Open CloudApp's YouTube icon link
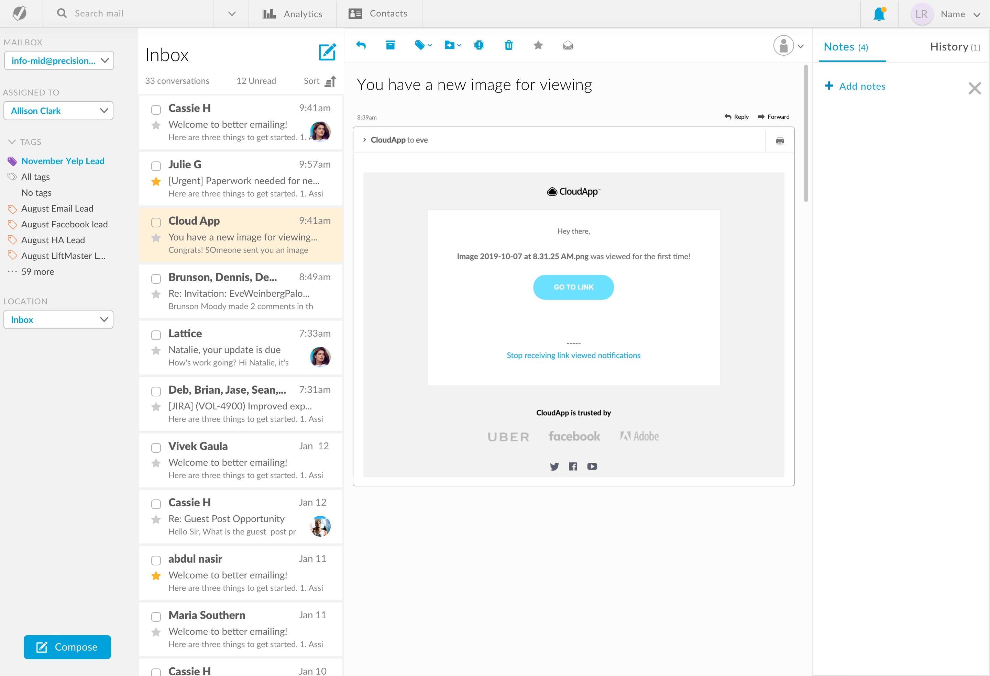 point(592,466)
